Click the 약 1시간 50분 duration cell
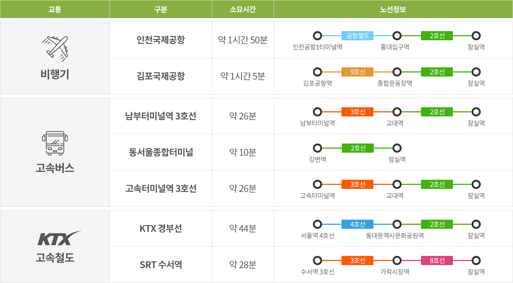513x283 pixels. click(x=243, y=40)
